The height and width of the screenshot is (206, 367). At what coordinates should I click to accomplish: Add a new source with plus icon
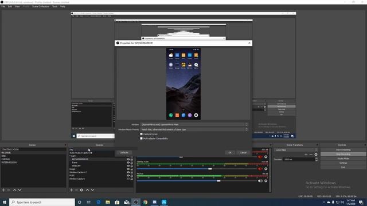click(x=71, y=190)
